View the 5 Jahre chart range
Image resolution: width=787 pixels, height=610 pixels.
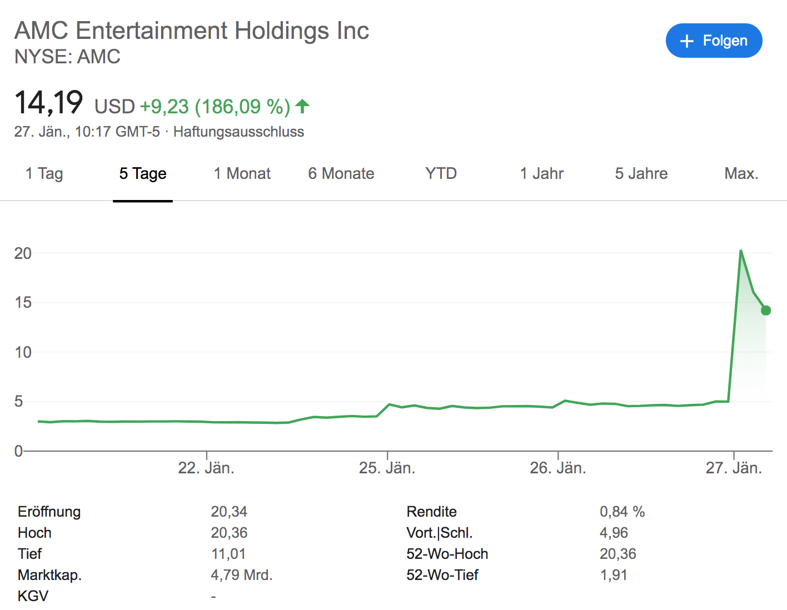click(641, 173)
